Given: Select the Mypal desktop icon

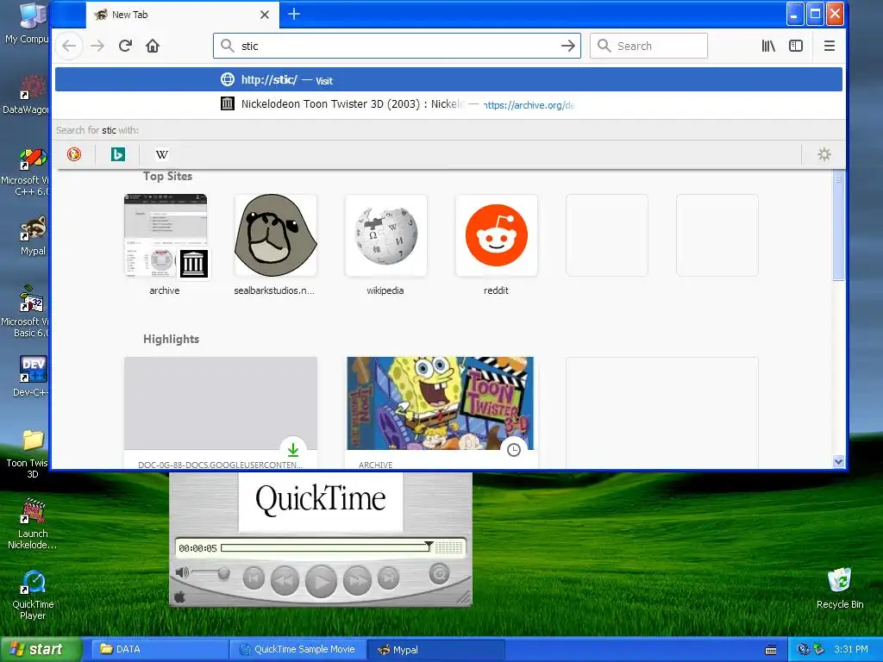Looking at the screenshot, I should click(33, 236).
